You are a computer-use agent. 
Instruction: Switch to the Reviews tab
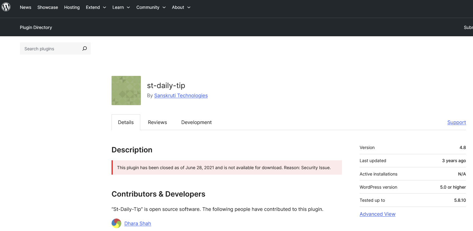157,122
